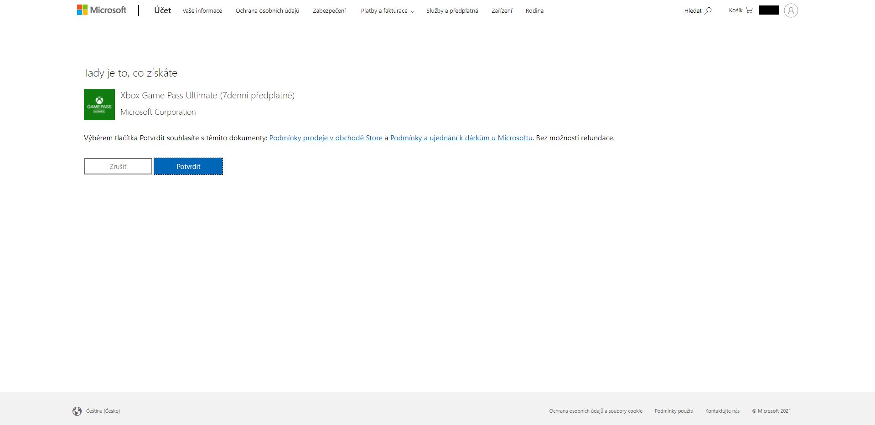Open Podmínky a ujednání k dárkům link
The height and width of the screenshot is (425, 875).
click(x=461, y=138)
